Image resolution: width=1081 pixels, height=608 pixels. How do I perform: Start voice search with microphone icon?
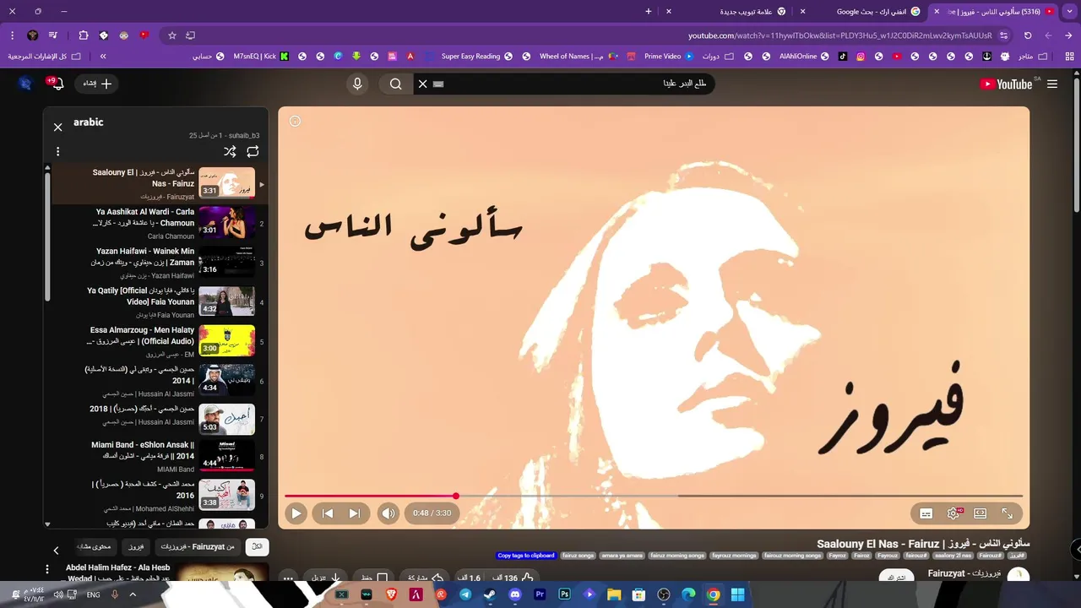pyautogui.click(x=357, y=84)
